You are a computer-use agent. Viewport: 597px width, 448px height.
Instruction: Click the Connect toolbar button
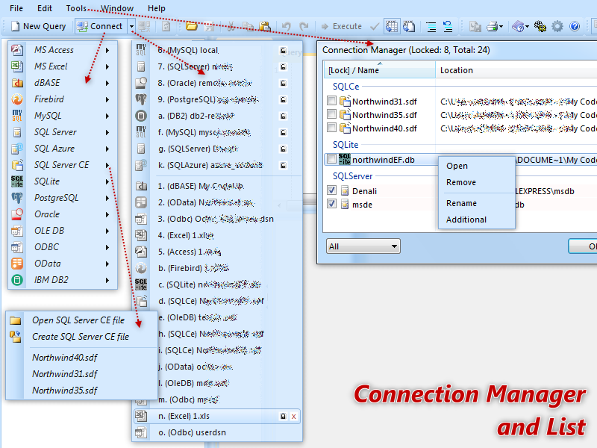coord(100,26)
